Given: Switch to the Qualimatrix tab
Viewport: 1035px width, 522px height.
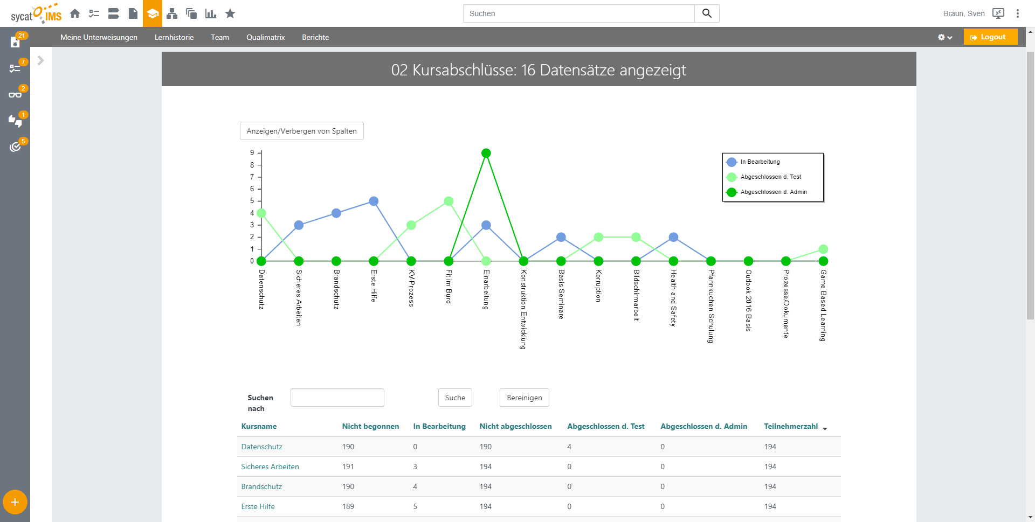Looking at the screenshot, I should (265, 37).
